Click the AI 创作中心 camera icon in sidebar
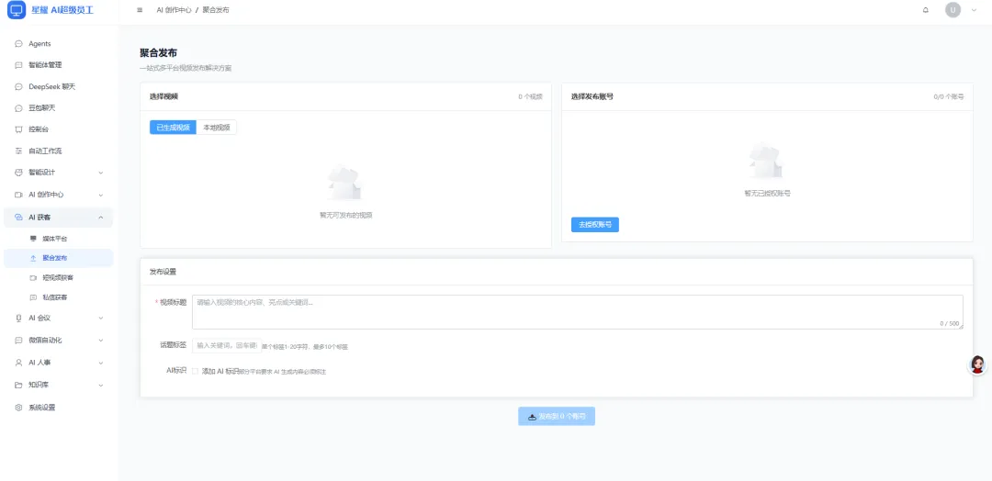Image resolution: width=992 pixels, height=481 pixels. point(18,195)
